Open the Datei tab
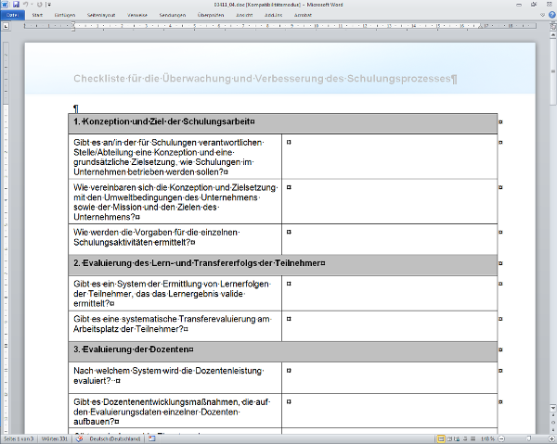This screenshot has width=557, height=444. point(12,16)
